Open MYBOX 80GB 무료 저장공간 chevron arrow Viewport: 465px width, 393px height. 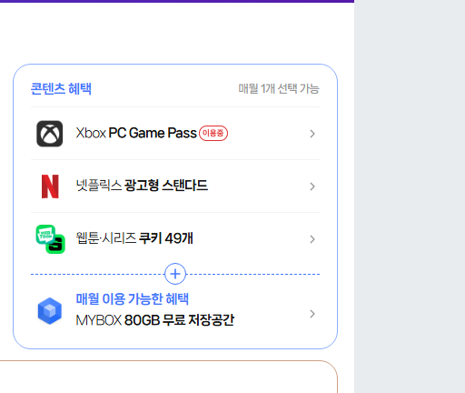[312, 314]
